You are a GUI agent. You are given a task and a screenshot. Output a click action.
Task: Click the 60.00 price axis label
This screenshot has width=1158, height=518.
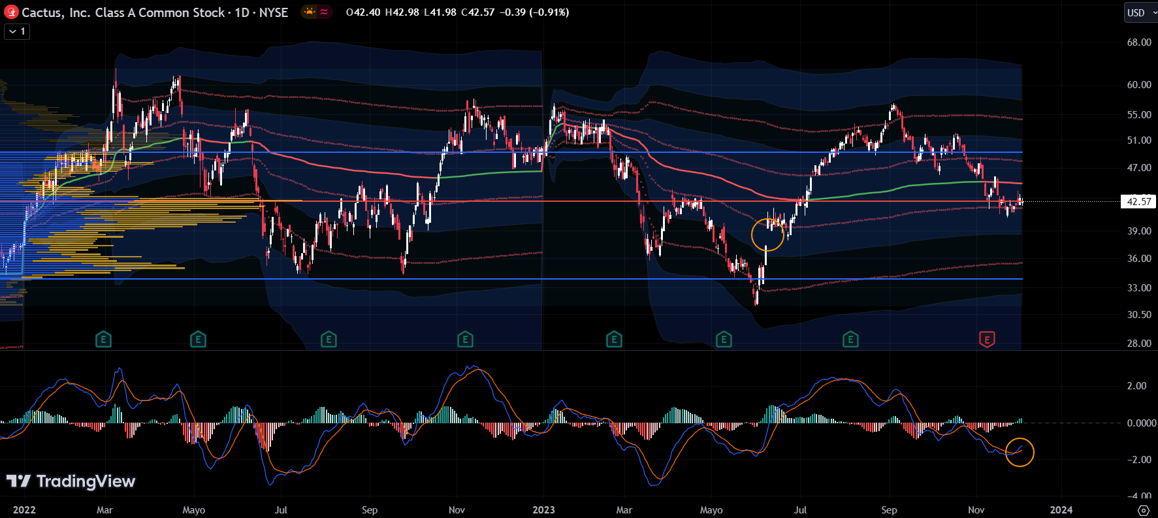1139,85
